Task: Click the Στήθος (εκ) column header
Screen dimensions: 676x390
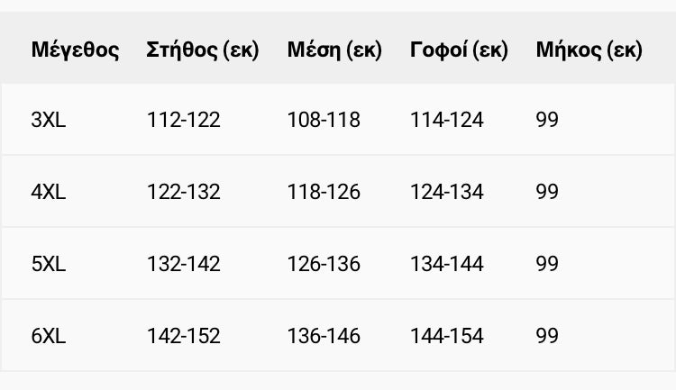Action: pos(202,50)
